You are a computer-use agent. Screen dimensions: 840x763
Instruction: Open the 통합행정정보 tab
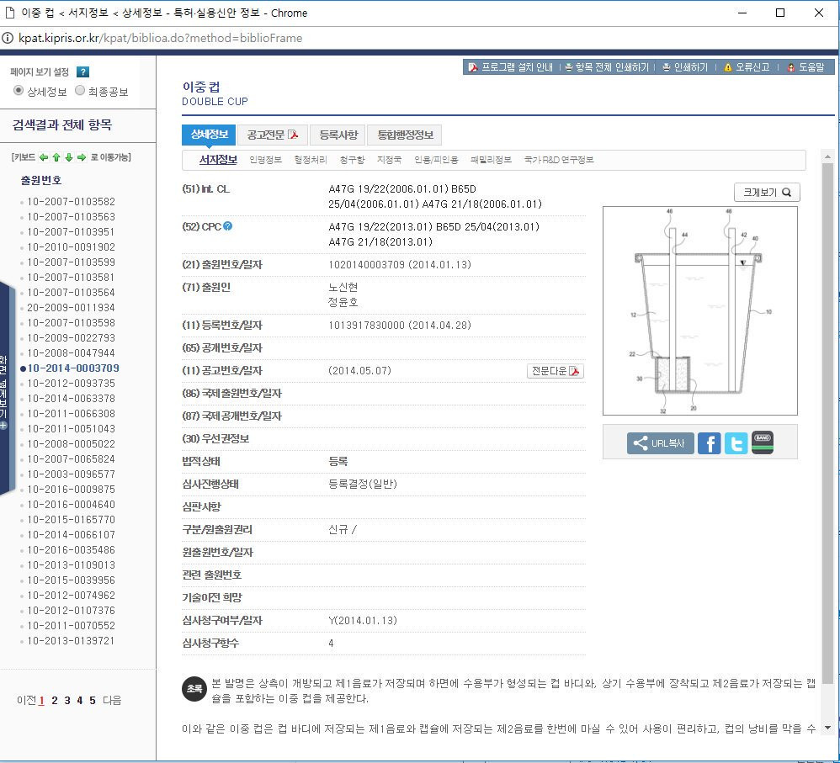click(x=405, y=135)
